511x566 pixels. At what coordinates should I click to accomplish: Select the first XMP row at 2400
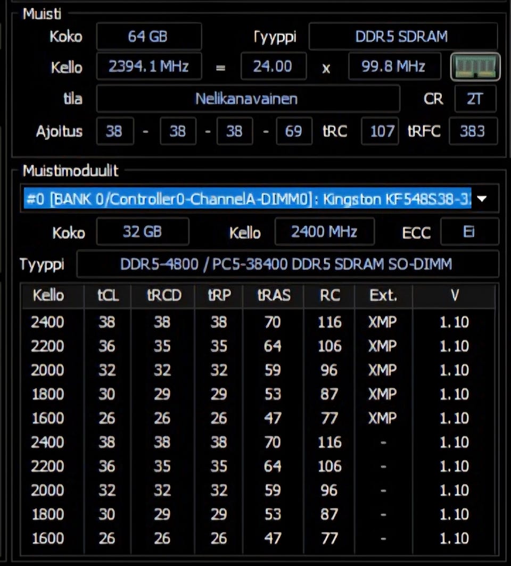coord(256,322)
